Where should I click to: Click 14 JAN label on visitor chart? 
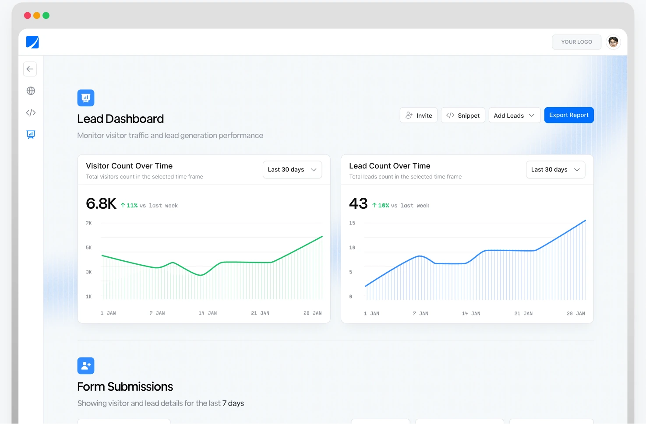pos(208,313)
